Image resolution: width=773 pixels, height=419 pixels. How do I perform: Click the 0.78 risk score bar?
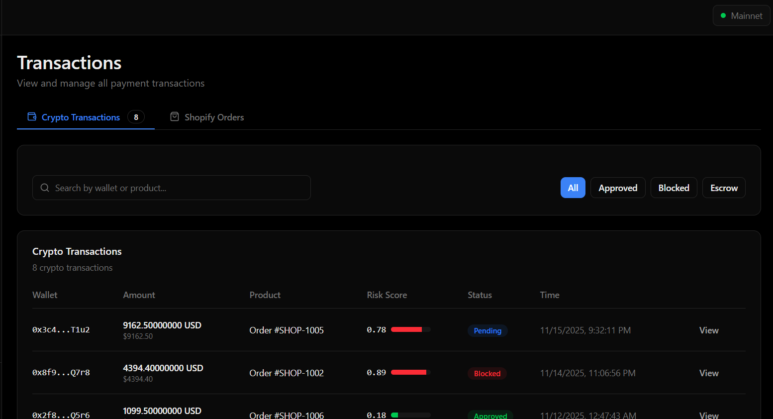tap(411, 329)
